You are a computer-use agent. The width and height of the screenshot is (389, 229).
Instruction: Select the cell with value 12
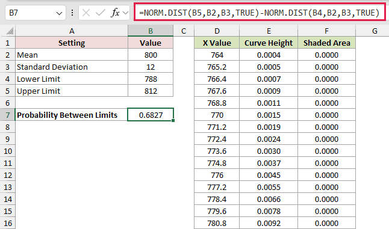[x=151, y=67]
